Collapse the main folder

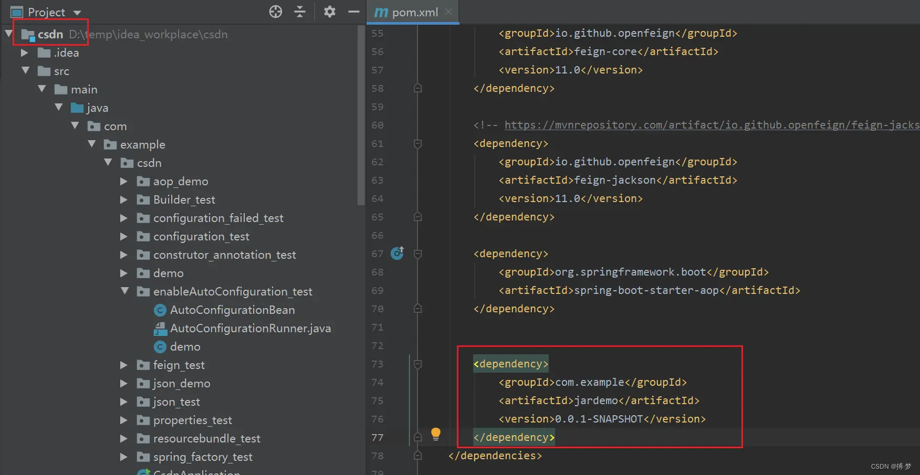[x=42, y=89]
